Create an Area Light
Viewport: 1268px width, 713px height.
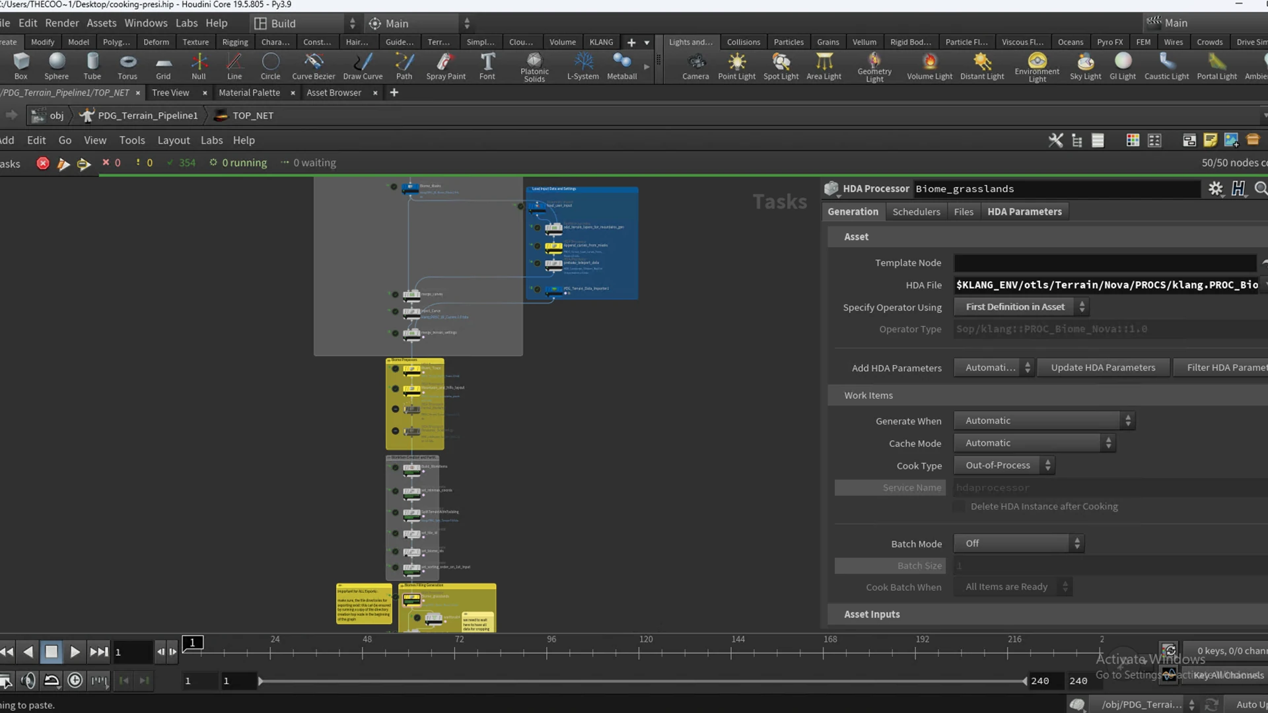click(824, 67)
